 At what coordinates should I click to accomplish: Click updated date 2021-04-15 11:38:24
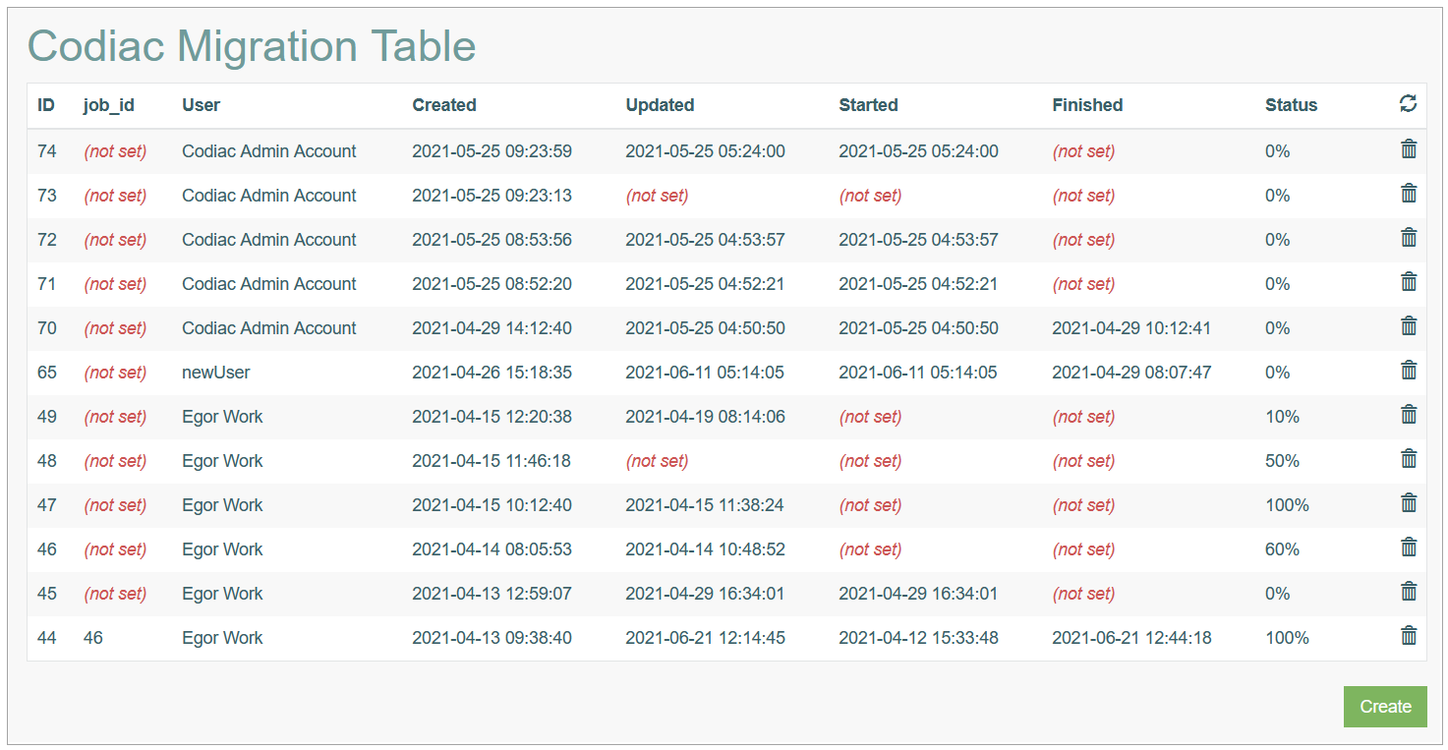(705, 505)
